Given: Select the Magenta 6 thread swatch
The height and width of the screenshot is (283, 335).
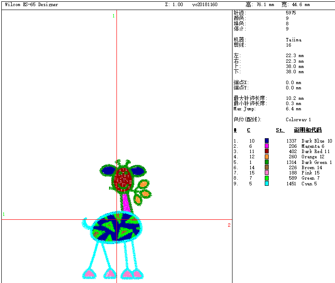Looking at the screenshot, I should coord(267,146).
